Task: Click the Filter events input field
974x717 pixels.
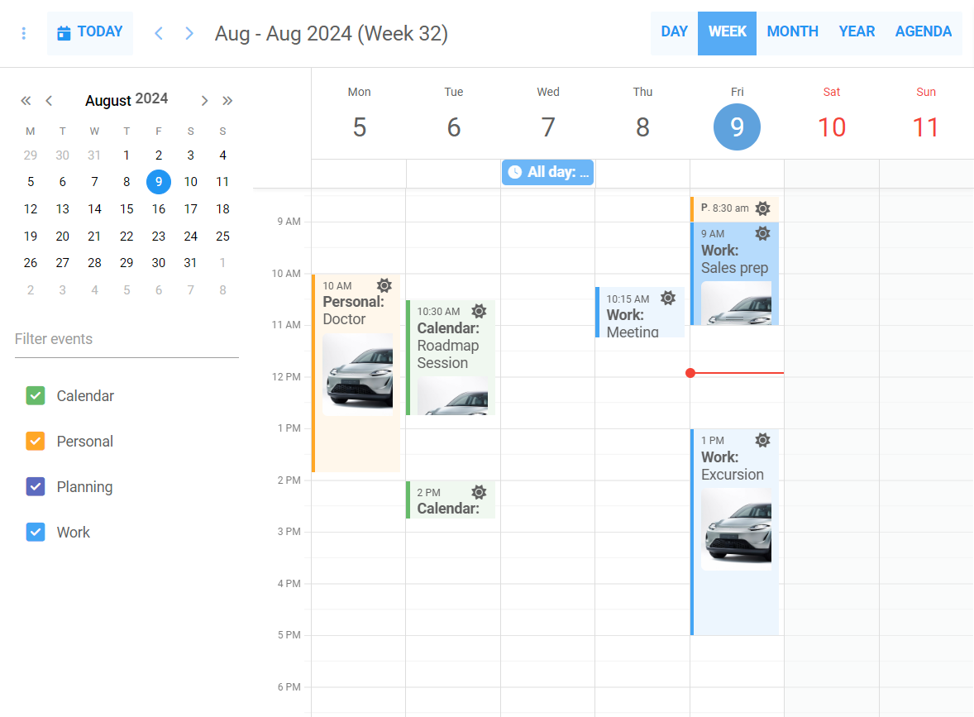Action: [x=127, y=340]
